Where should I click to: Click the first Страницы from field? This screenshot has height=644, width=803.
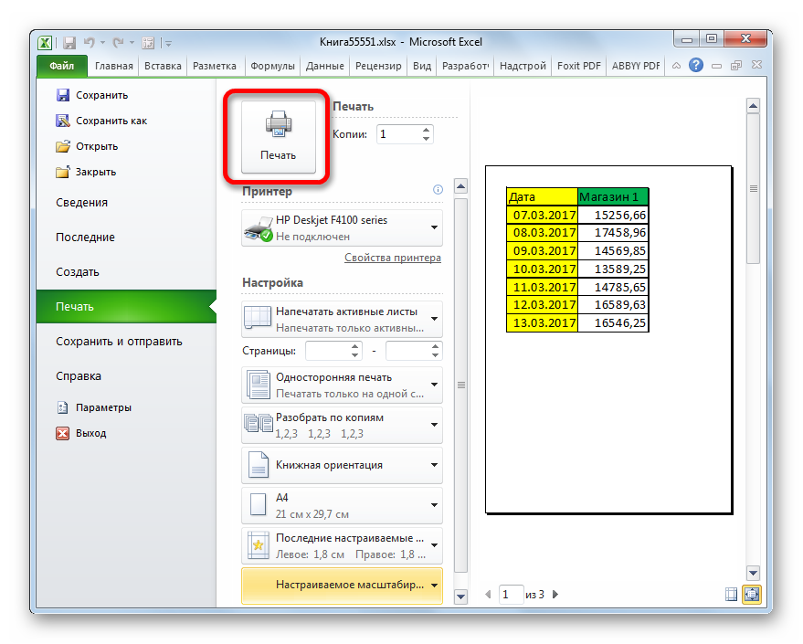(x=328, y=351)
